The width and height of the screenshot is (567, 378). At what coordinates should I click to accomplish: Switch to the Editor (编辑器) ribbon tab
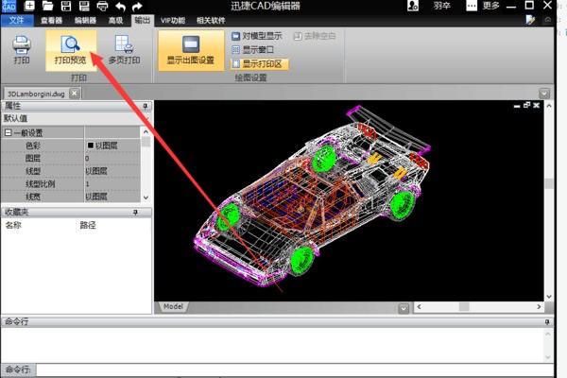pyautogui.click(x=86, y=19)
